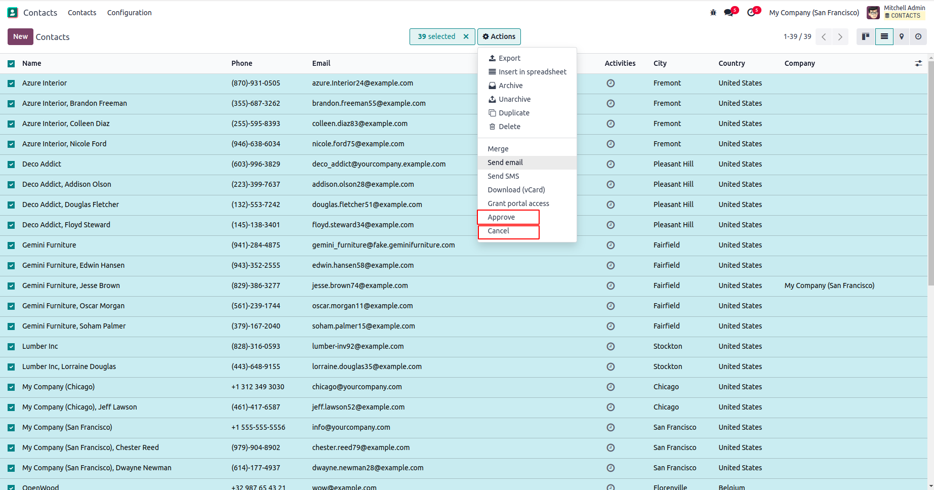Click activity clock for Deco Addict row
Screen dimensions: 934x490
(x=611, y=164)
